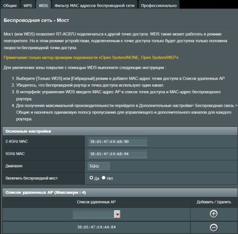The width and height of the screenshot is (238, 234).
Task: Click the 5GHz MAC label
Action: (x=15, y=153)
